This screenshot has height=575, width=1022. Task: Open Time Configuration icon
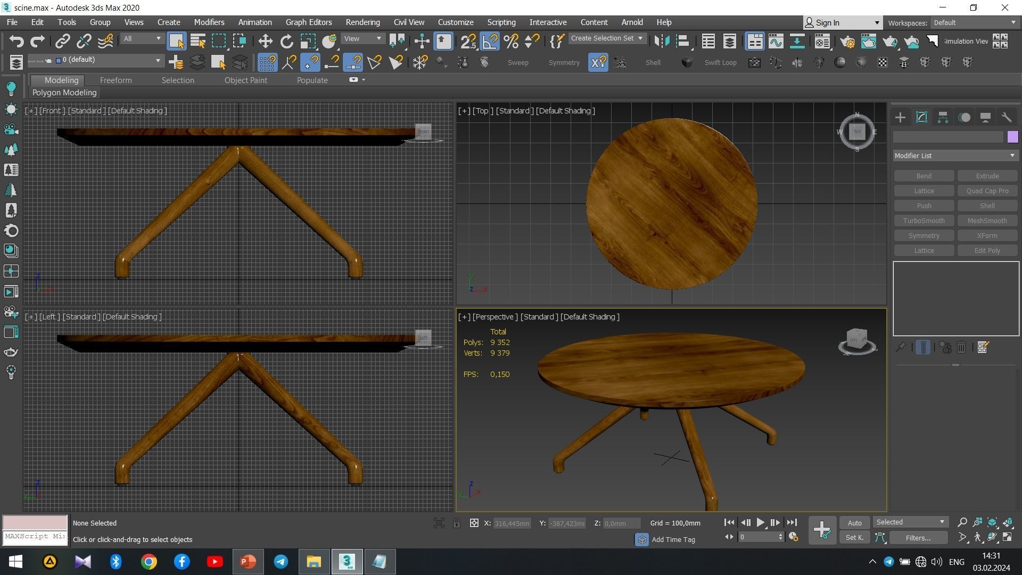pos(793,537)
